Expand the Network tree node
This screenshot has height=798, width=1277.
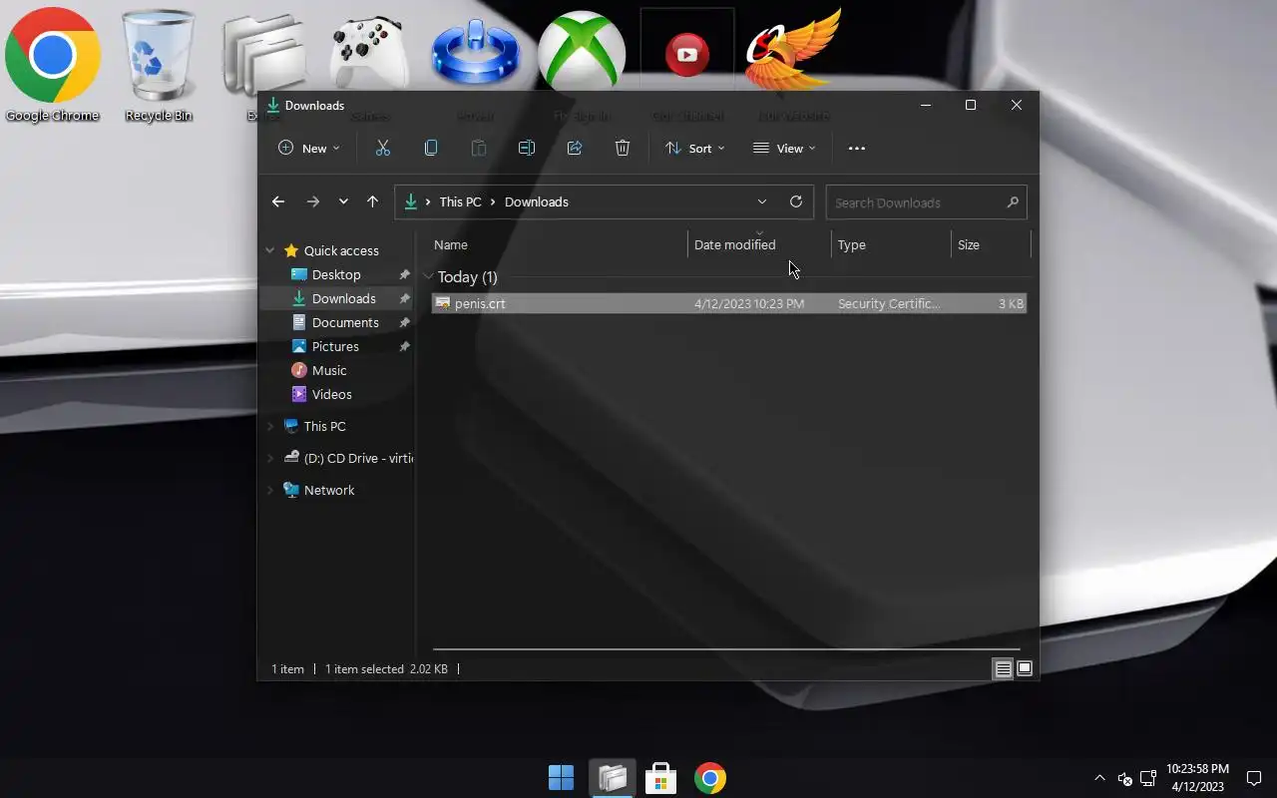269,490
